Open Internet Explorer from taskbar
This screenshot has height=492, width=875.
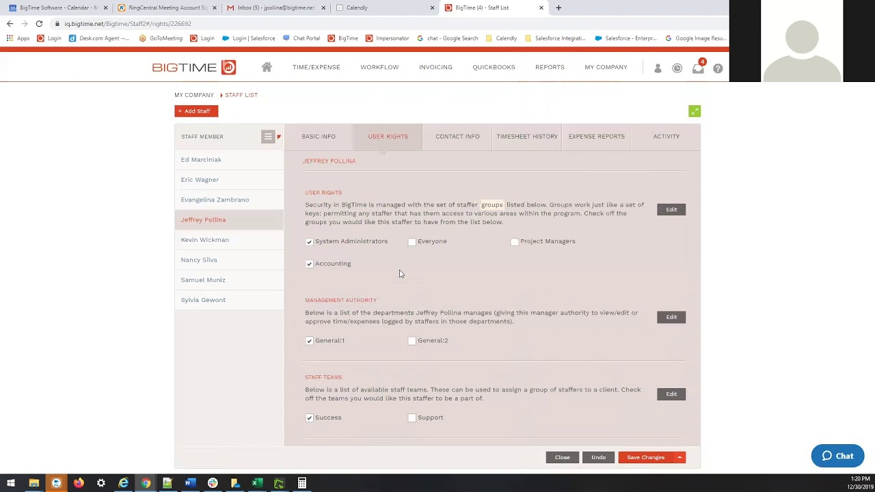(x=123, y=483)
